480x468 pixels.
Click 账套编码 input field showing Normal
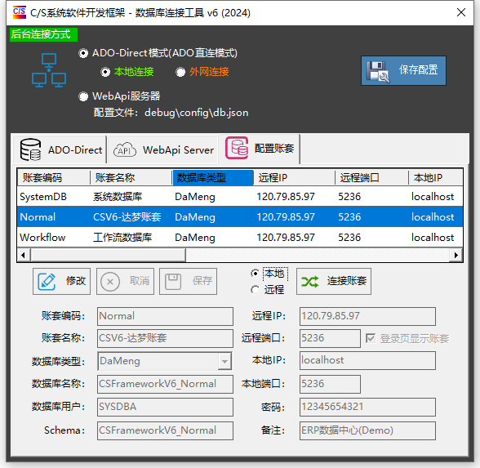pos(165,316)
